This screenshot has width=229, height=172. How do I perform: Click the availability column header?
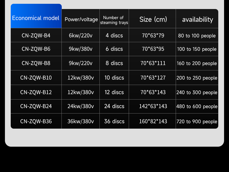(x=197, y=19)
